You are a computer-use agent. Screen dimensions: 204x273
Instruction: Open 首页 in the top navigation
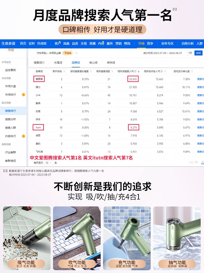tap(23, 43)
